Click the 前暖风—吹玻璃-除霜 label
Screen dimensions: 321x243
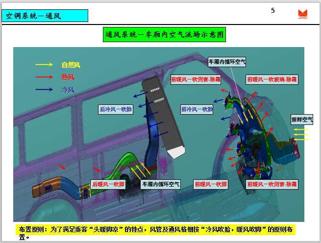click(x=272, y=79)
